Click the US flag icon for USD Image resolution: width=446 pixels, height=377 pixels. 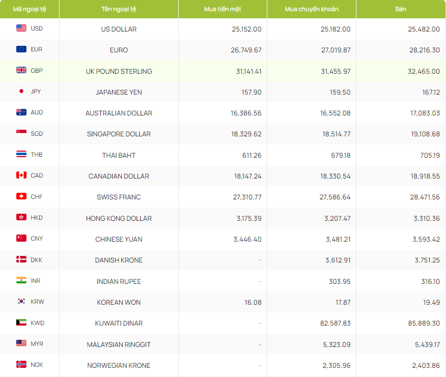[x=21, y=28]
